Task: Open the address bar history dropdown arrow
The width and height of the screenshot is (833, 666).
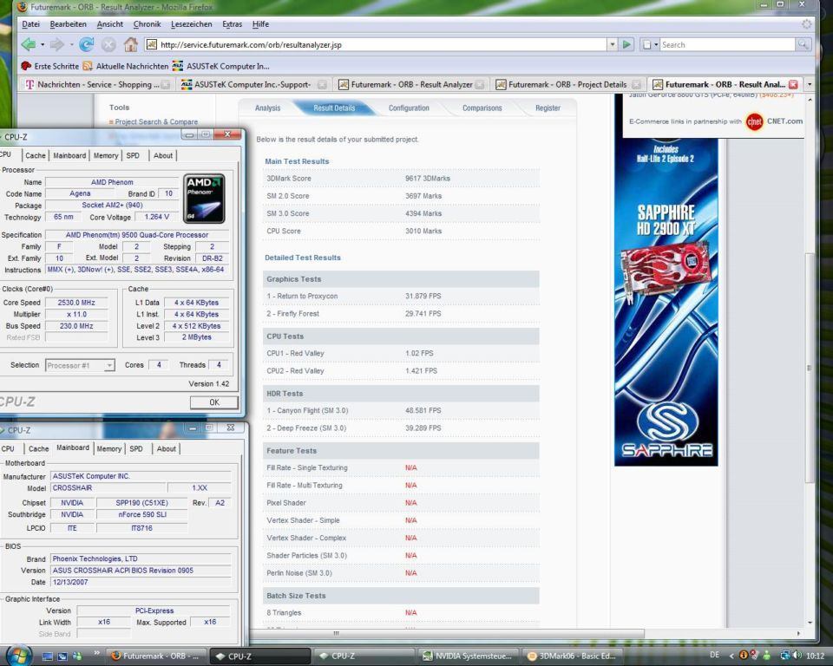Action: coord(613,44)
